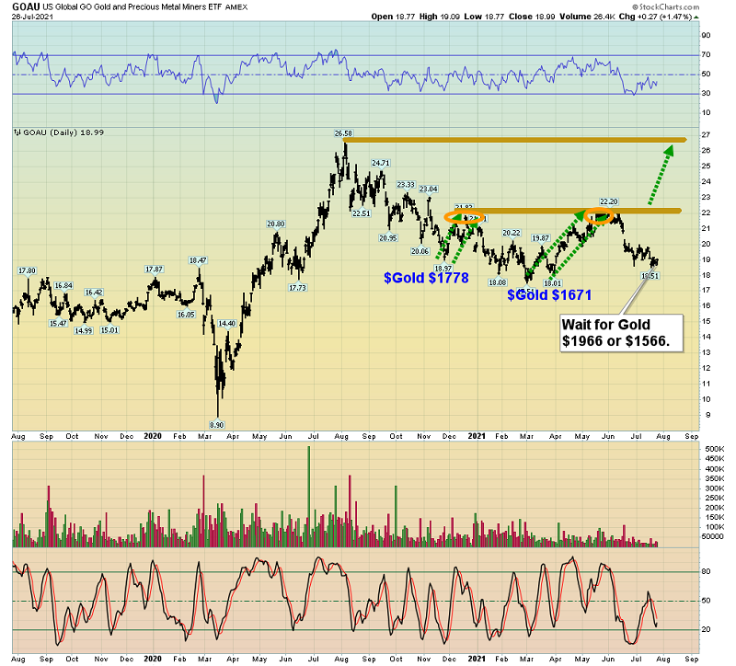Click the 90 label on the RSI axis

tap(706, 35)
